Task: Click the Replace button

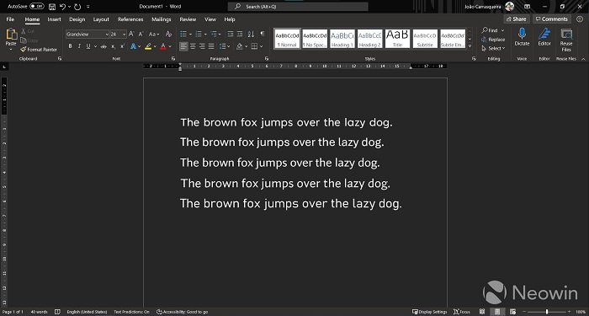Action: [493, 40]
